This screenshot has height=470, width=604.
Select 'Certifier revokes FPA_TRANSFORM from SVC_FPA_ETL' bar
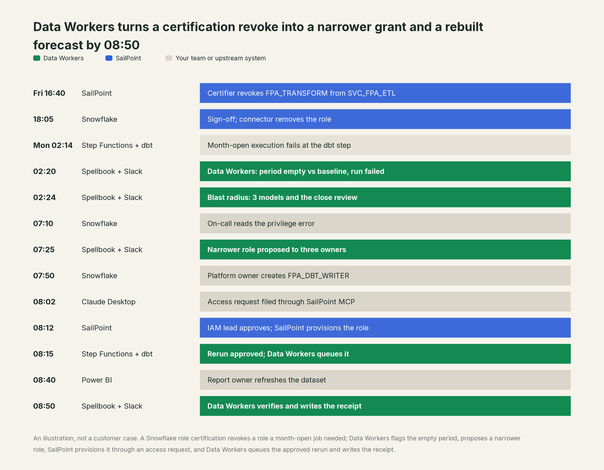pyautogui.click(x=385, y=93)
